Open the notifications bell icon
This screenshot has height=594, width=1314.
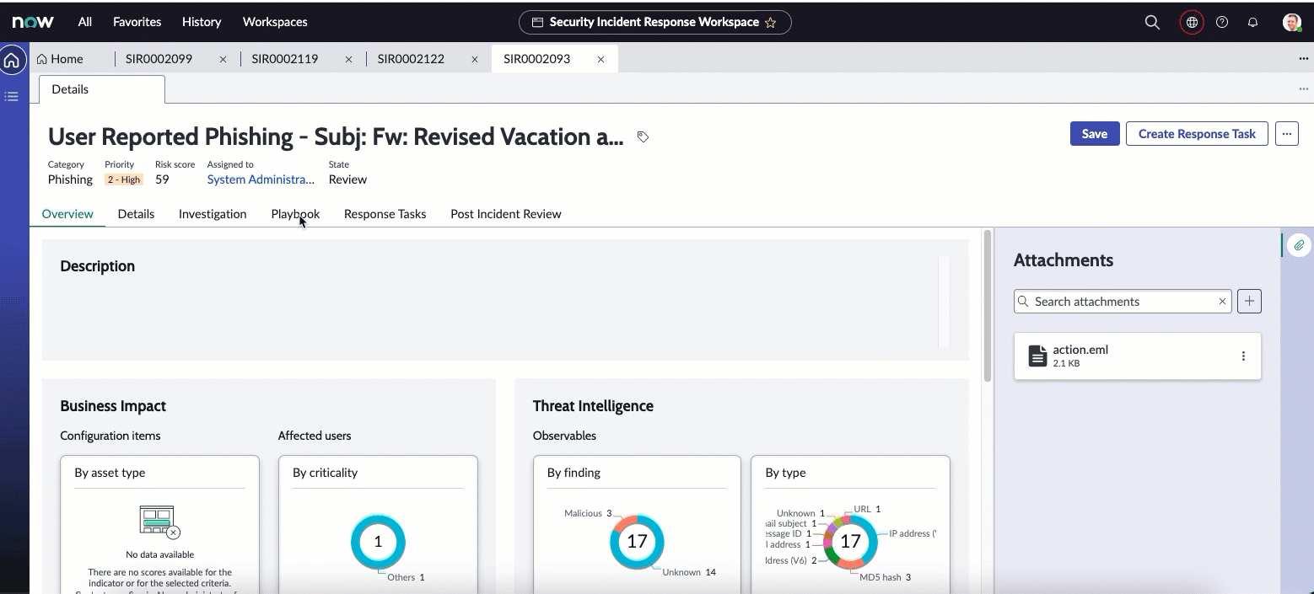pos(1252,23)
